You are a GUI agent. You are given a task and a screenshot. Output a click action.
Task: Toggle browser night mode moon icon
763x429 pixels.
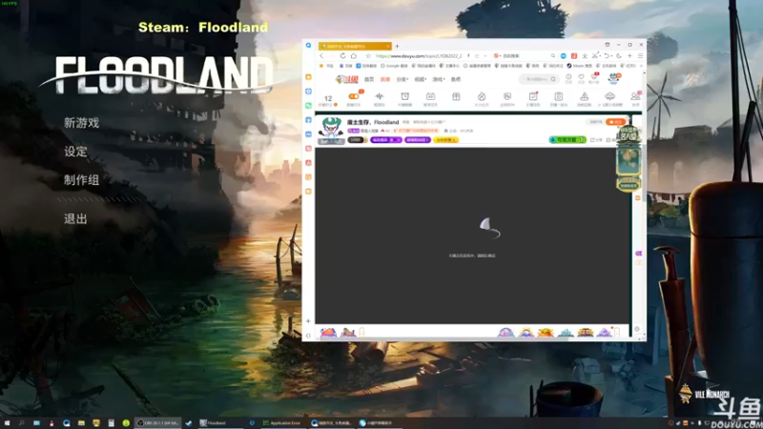tap(619, 56)
